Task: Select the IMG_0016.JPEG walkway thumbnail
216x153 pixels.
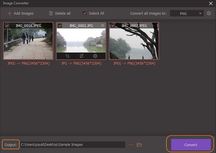Action: click(x=28, y=43)
